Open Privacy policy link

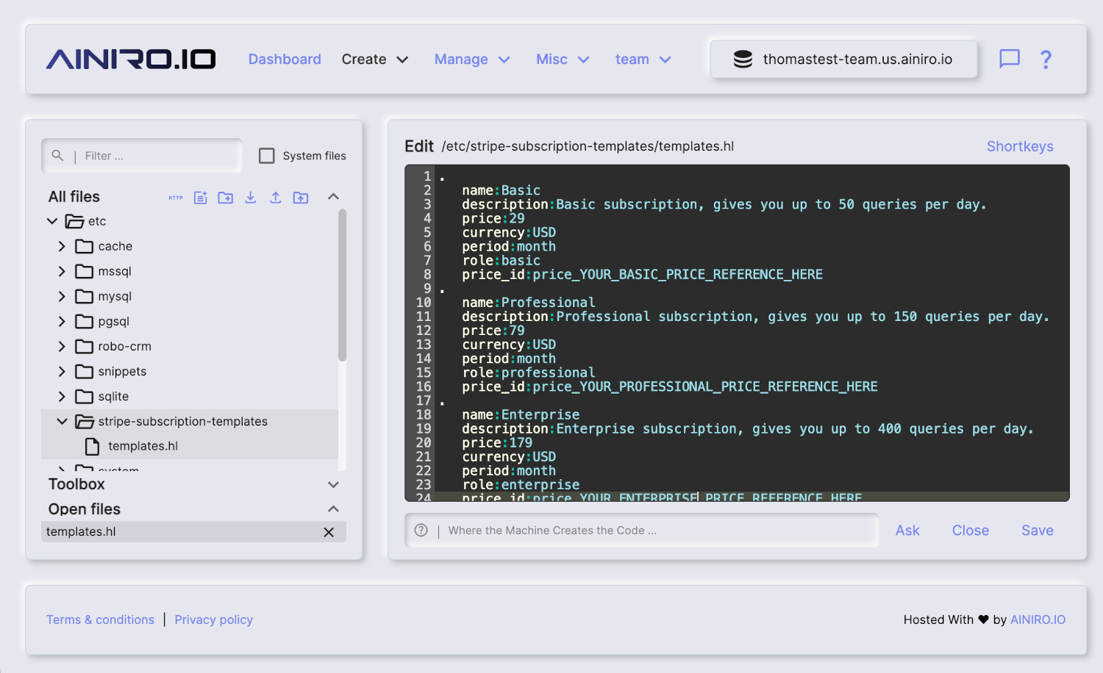pos(214,619)
